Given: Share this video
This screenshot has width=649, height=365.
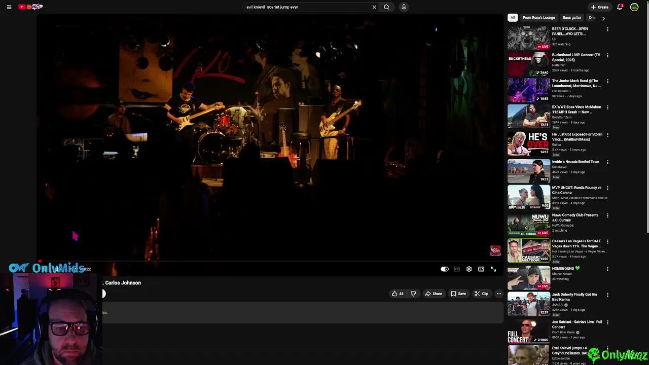Looking at the screenshot, I should [x=434, y=294].
